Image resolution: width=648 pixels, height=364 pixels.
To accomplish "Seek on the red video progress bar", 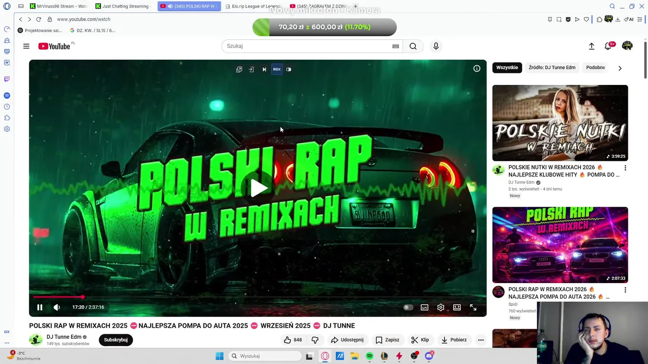I will pos(258,297).
